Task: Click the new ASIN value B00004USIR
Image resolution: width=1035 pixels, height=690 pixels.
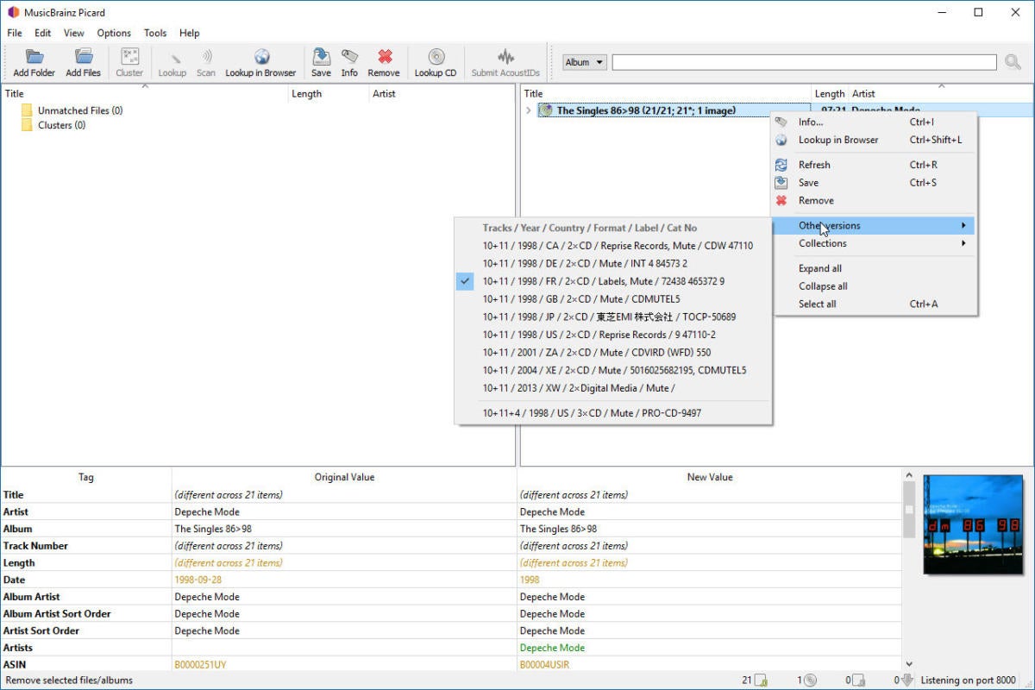Action: (x=545, y=665)
